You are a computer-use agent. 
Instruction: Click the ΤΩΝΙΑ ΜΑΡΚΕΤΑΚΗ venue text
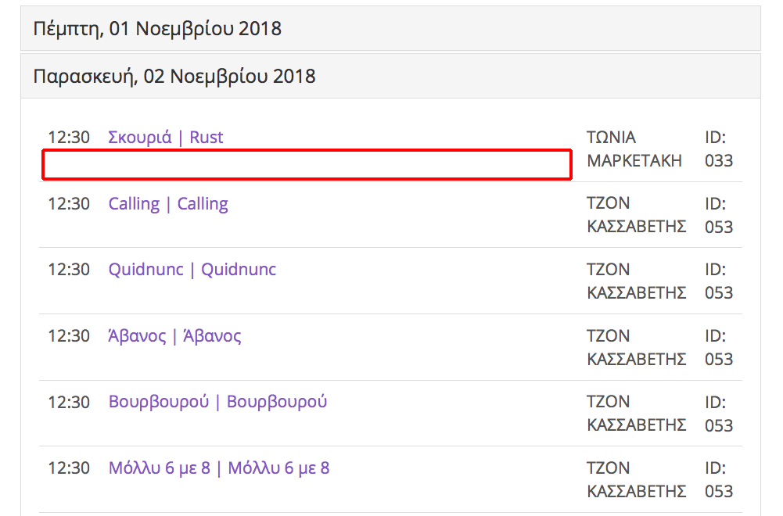634,149
